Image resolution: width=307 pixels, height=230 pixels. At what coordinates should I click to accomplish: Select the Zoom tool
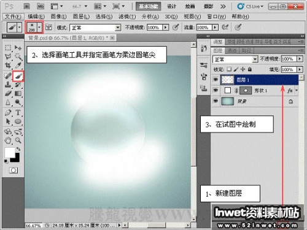(18, 140)
